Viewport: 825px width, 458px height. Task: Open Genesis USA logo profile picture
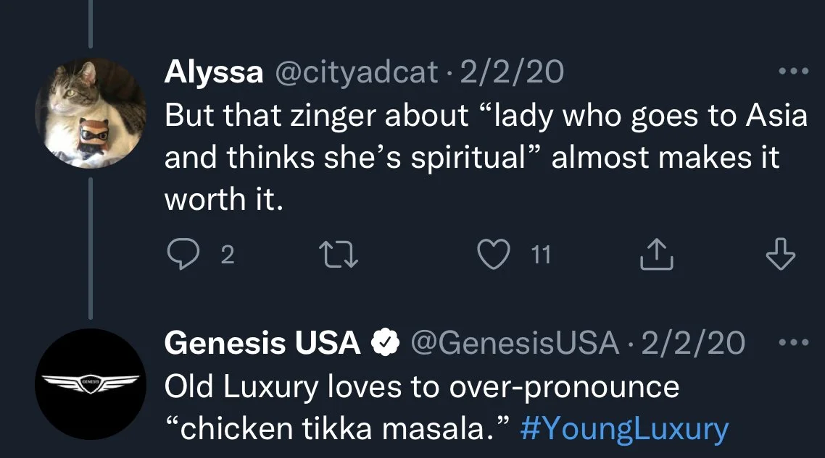coord(91,383)
